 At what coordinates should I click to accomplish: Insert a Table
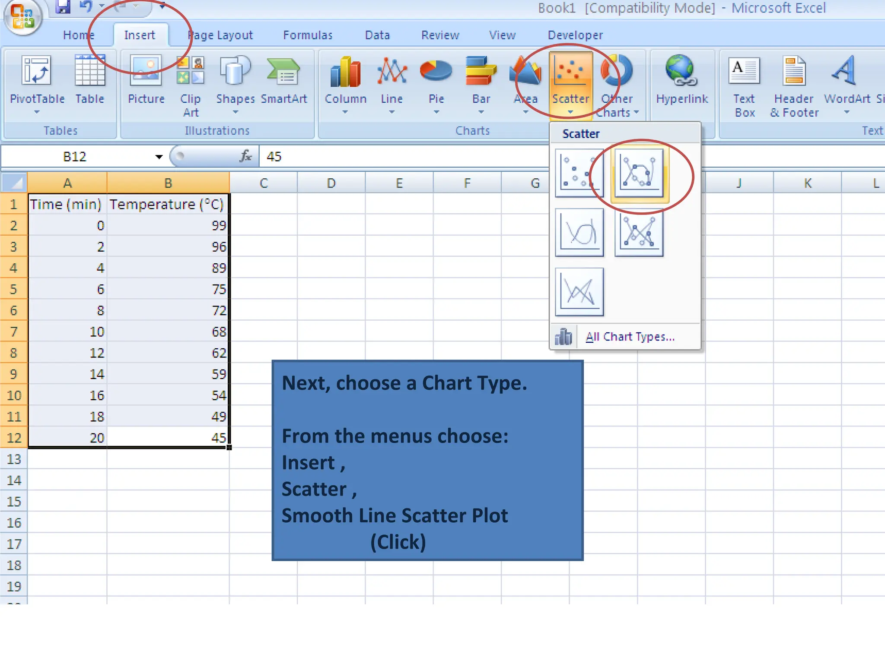click(90, 80)
